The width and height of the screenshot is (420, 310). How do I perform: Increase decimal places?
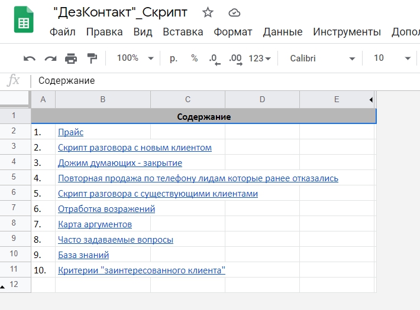click(x=235, y=59)
